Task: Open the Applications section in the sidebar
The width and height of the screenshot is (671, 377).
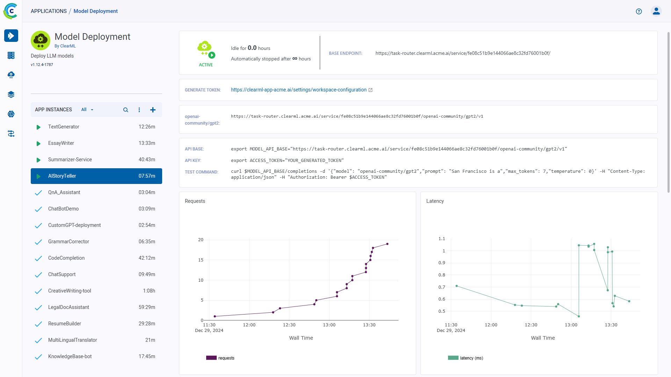Action: [x=11, y=36]
